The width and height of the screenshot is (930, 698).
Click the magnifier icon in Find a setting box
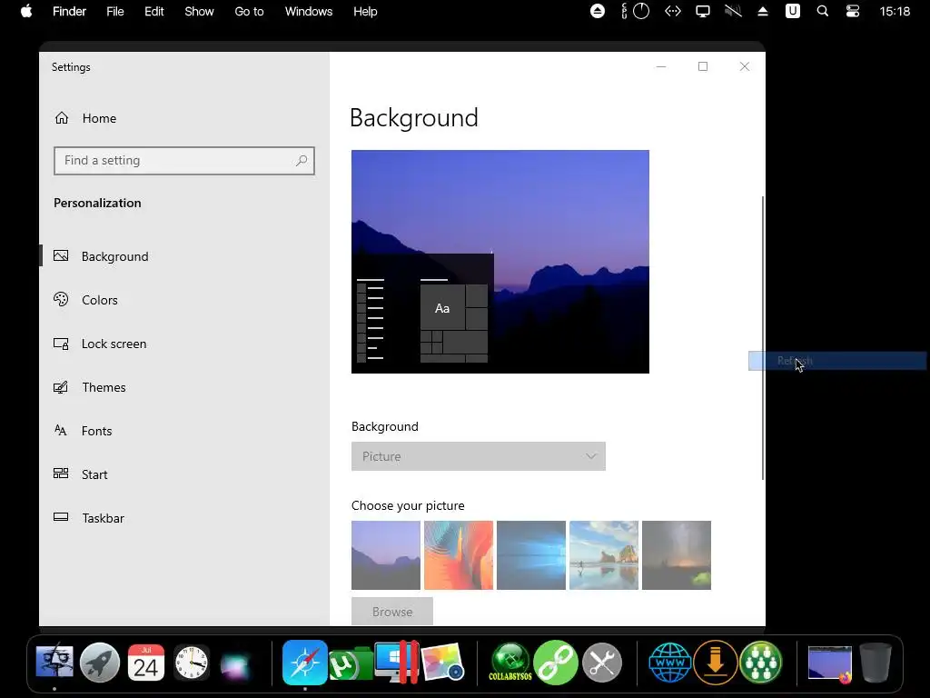302,160
